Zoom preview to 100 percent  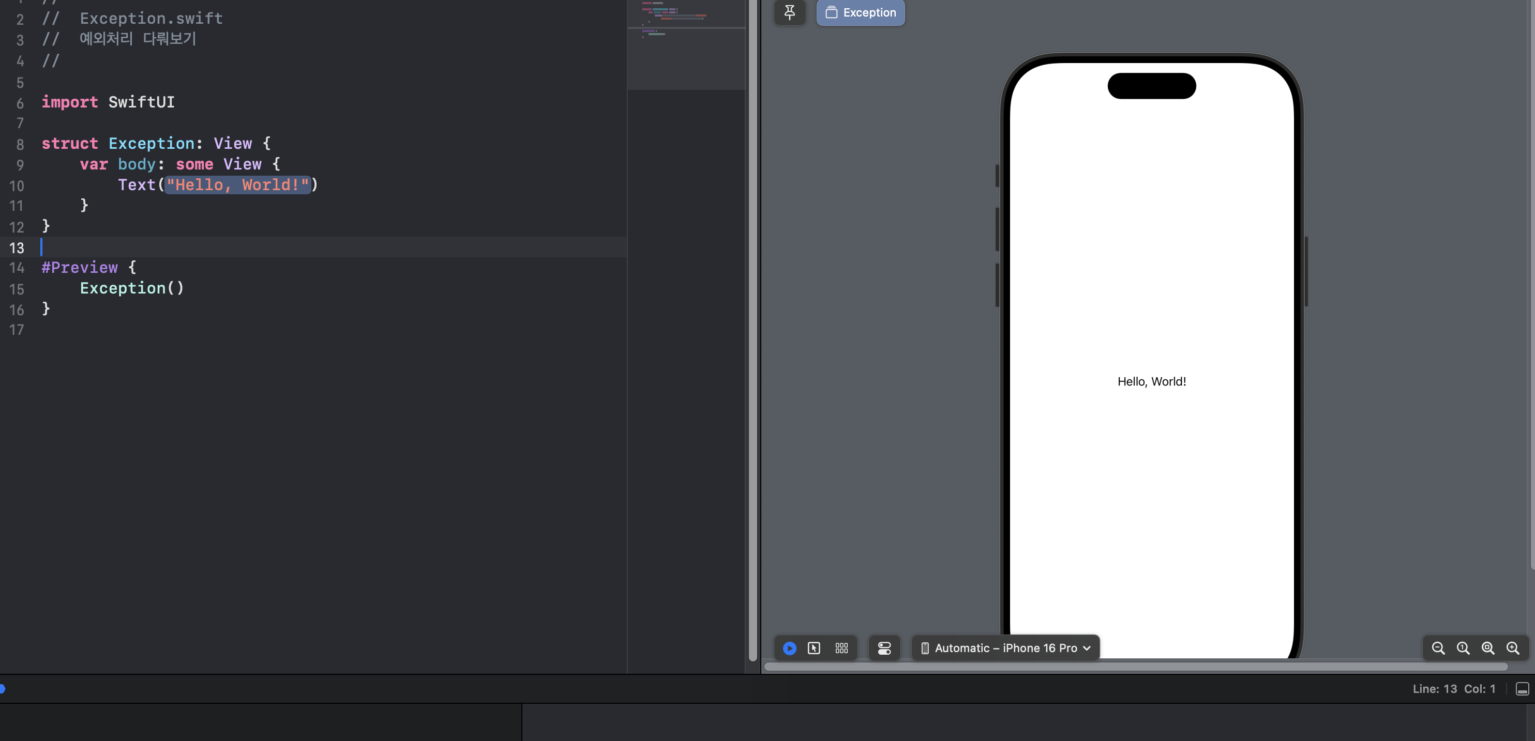point(1463,648)
